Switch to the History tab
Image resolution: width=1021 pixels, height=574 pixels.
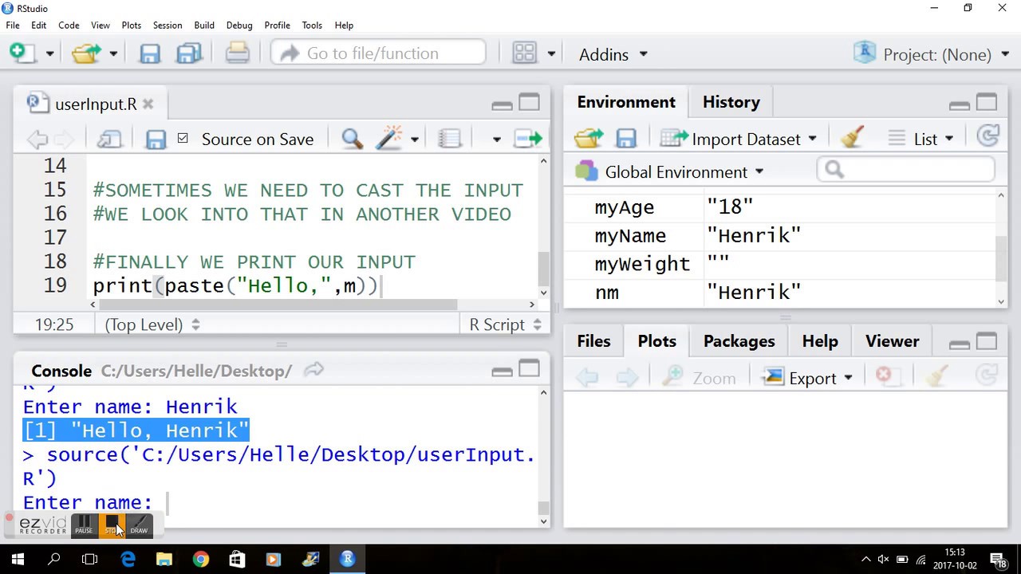point(731,102)
